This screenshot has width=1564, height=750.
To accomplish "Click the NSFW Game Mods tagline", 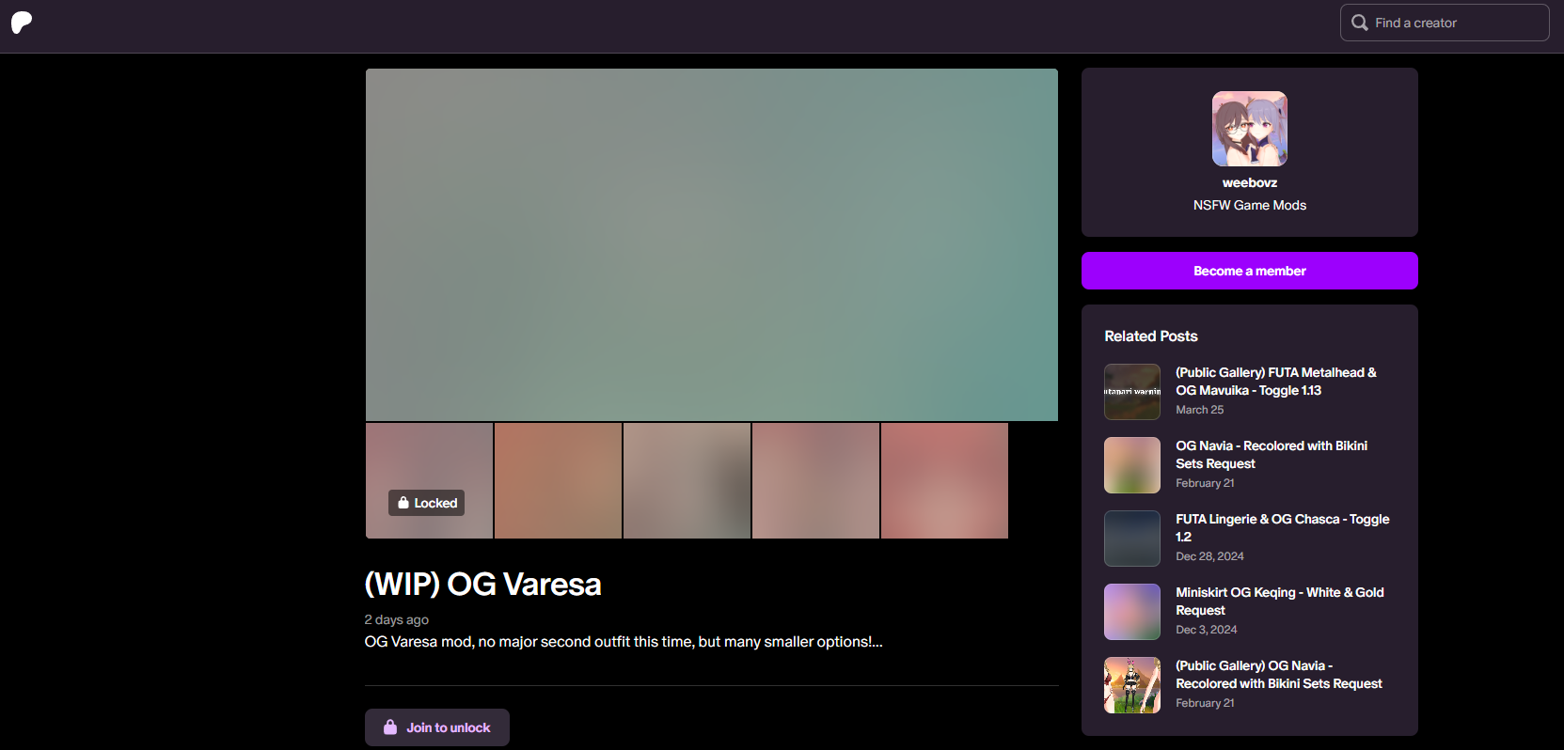I will (1249, 205).
